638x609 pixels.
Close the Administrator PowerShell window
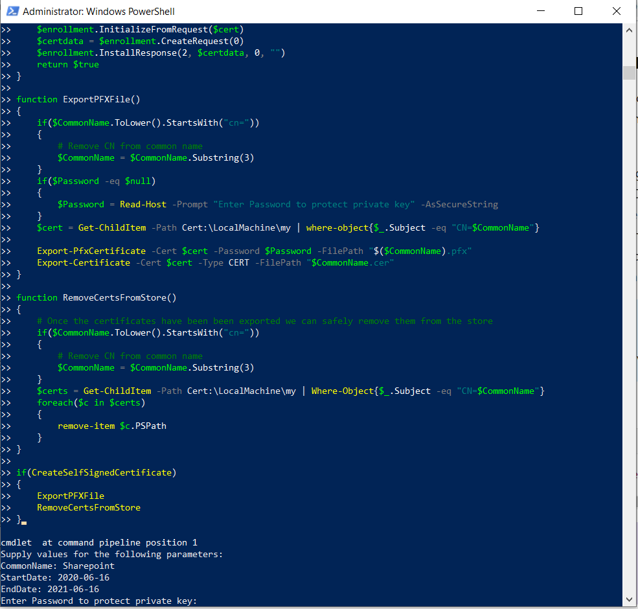[x=617, y=11]
